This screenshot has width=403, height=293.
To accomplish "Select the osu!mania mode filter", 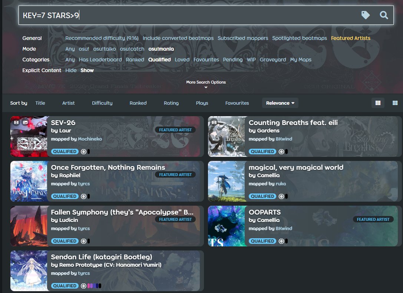I will pyautogui.click(x=161, y=49).
